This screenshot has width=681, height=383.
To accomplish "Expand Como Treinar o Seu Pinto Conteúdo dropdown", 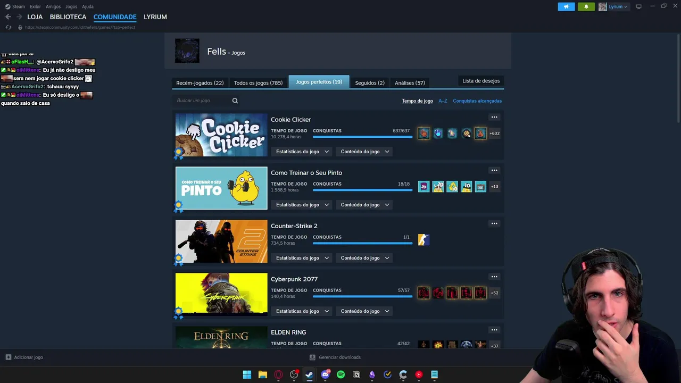I will 365,205.
